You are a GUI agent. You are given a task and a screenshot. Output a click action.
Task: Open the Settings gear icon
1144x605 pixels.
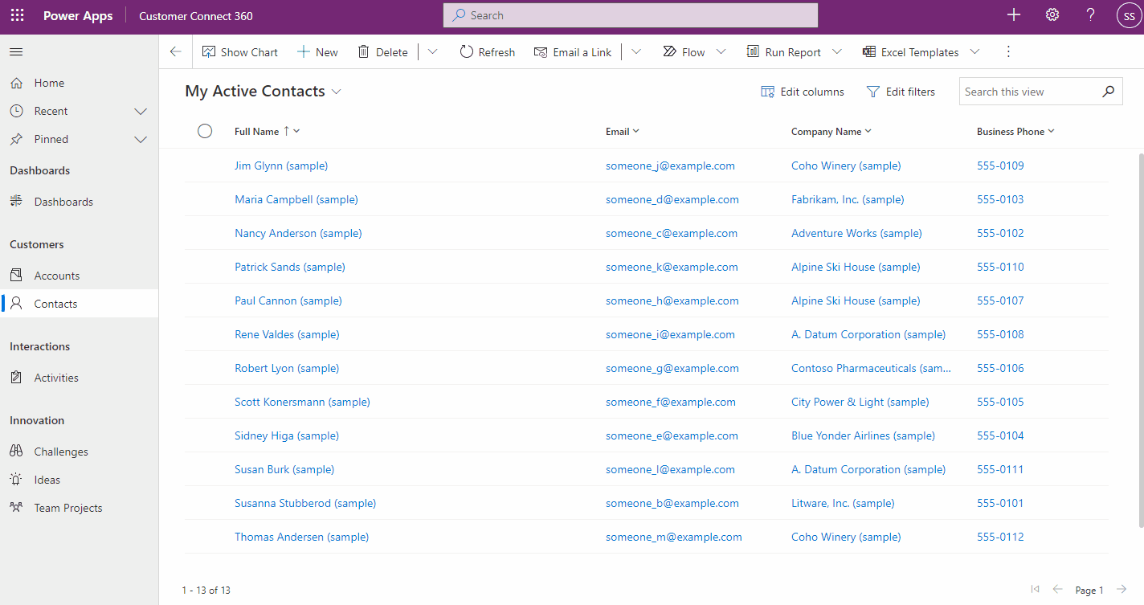(x=1052, y=15)
